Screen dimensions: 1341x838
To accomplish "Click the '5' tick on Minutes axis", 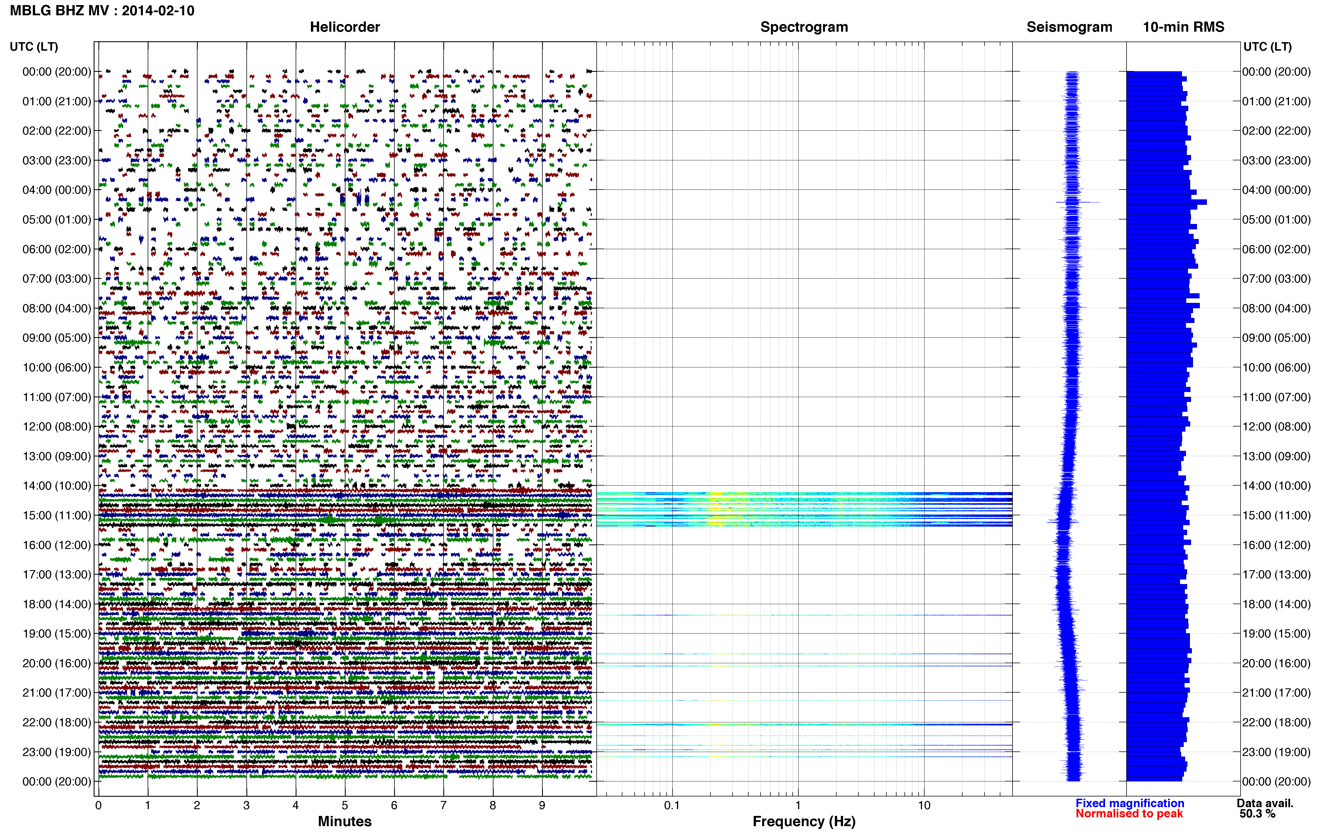I will (x=345, y=805).
